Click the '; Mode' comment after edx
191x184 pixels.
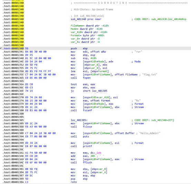pyautogui.click(x=136, y=61)
